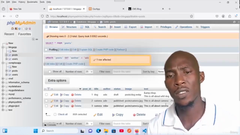Click the browser reload button

(x=17, y=16)
